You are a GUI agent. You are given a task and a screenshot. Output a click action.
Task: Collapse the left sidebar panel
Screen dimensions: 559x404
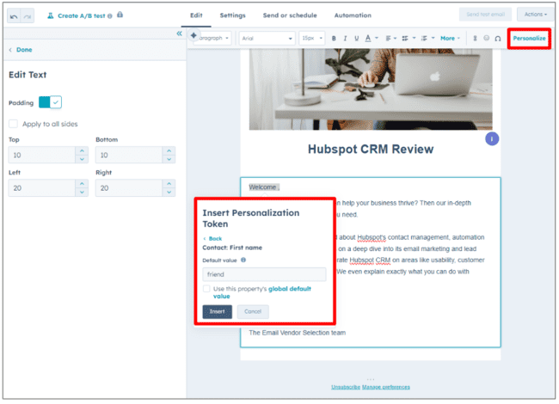[179, 34]
